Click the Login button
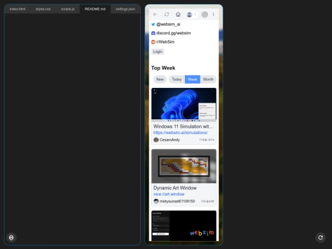 pyautogui.click(x=157, y=52)
